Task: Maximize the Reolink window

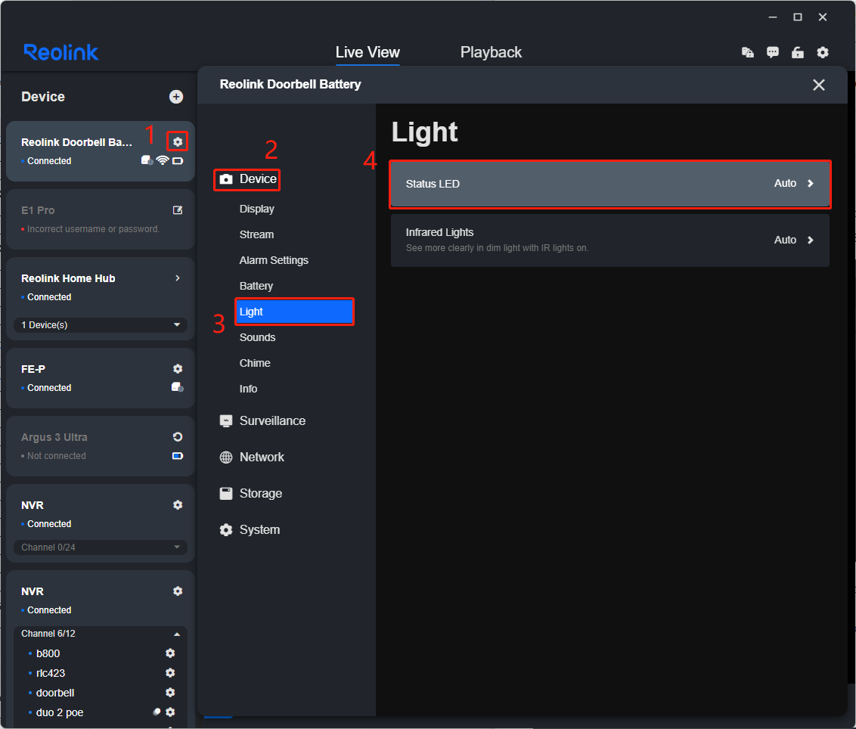Action: (x=798, y=17)
